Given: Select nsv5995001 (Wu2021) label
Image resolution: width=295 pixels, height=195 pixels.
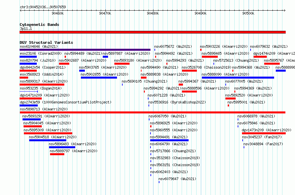Looking at the screenshot, I should coord(246,102).
